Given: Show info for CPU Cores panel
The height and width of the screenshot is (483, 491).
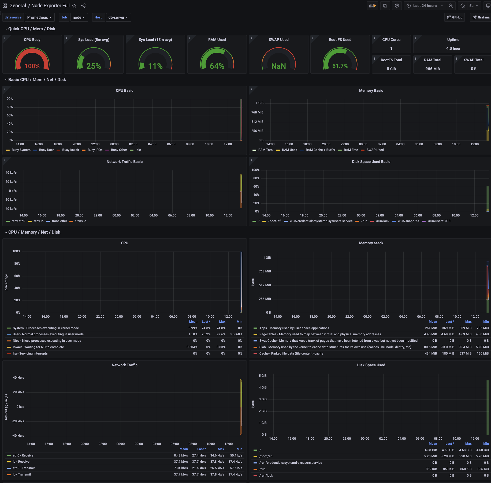Looking at the screenshot, I should pyautogui.click(x=374, y=38).
